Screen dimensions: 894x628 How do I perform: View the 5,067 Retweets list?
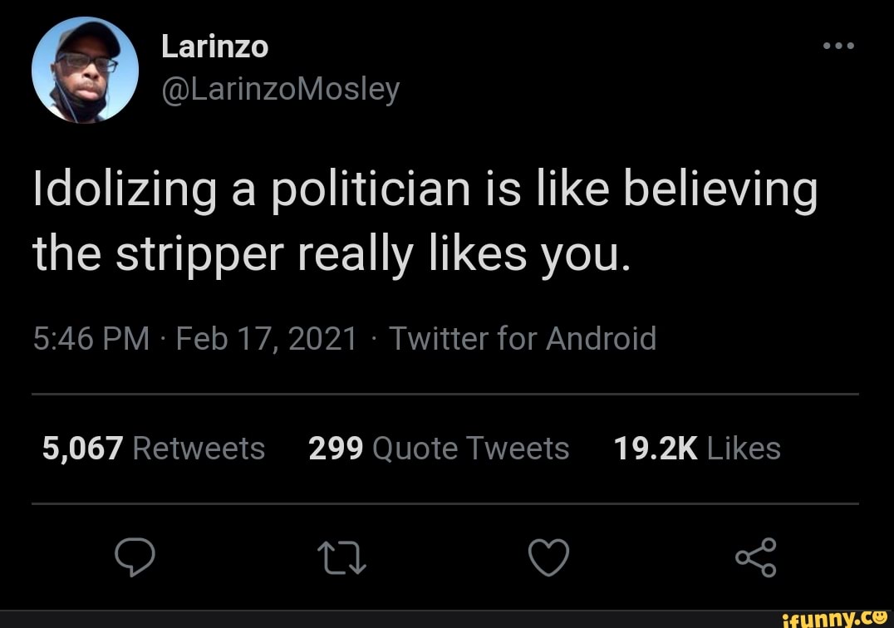(x=154, y=449)
